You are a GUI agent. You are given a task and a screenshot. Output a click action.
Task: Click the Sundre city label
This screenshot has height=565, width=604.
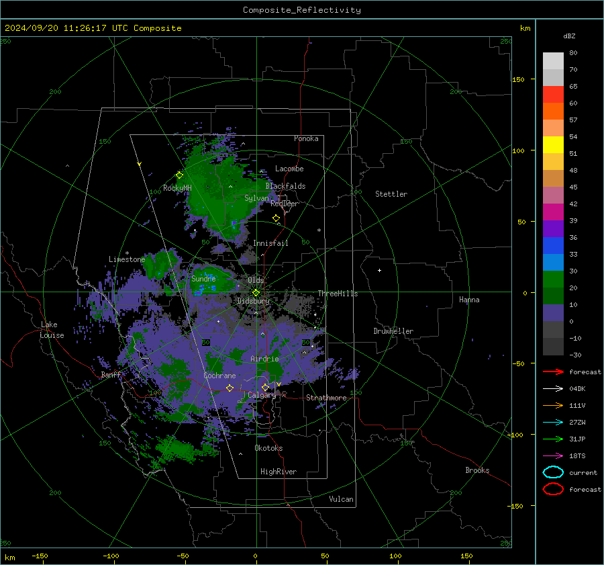[203, 278]
